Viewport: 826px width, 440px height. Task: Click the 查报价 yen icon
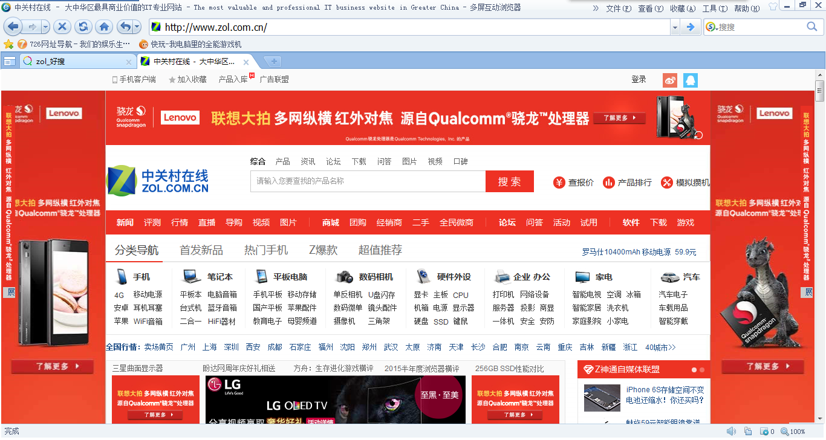(559, 182)
